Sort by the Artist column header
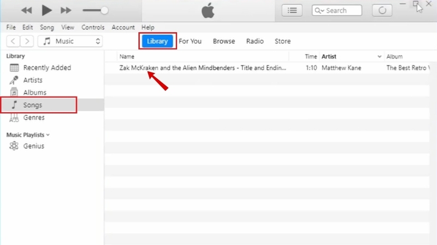This screenshot has width=437, height=245. point(329,57)
